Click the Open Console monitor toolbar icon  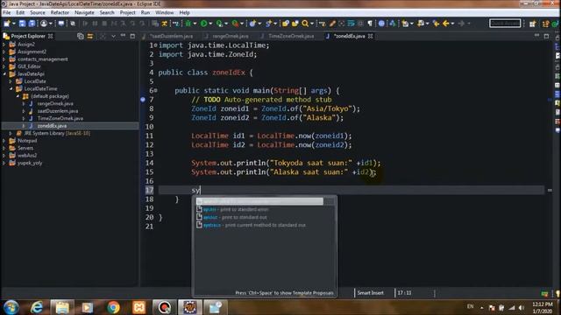[x=61, y=24]
